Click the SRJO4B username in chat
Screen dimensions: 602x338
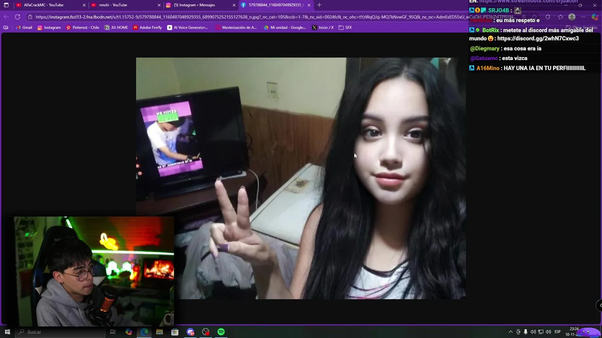pyautogui.click(x=499, y=10)
